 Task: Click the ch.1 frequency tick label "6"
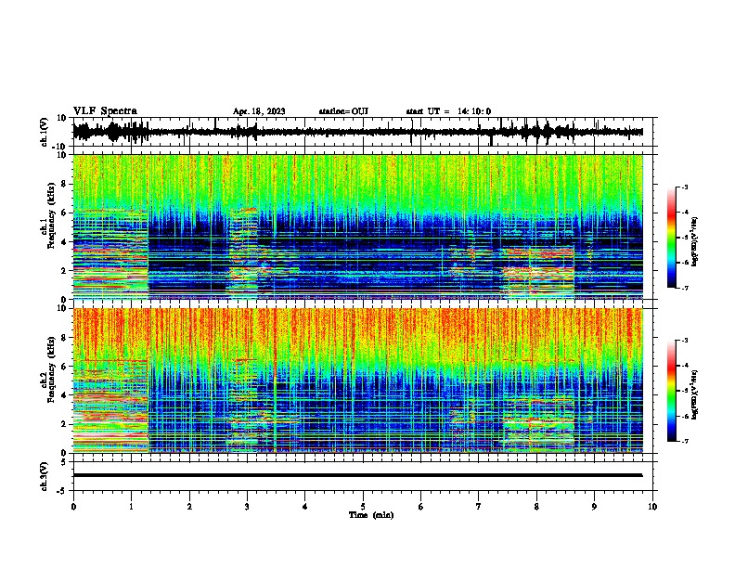tap(64, 213)
